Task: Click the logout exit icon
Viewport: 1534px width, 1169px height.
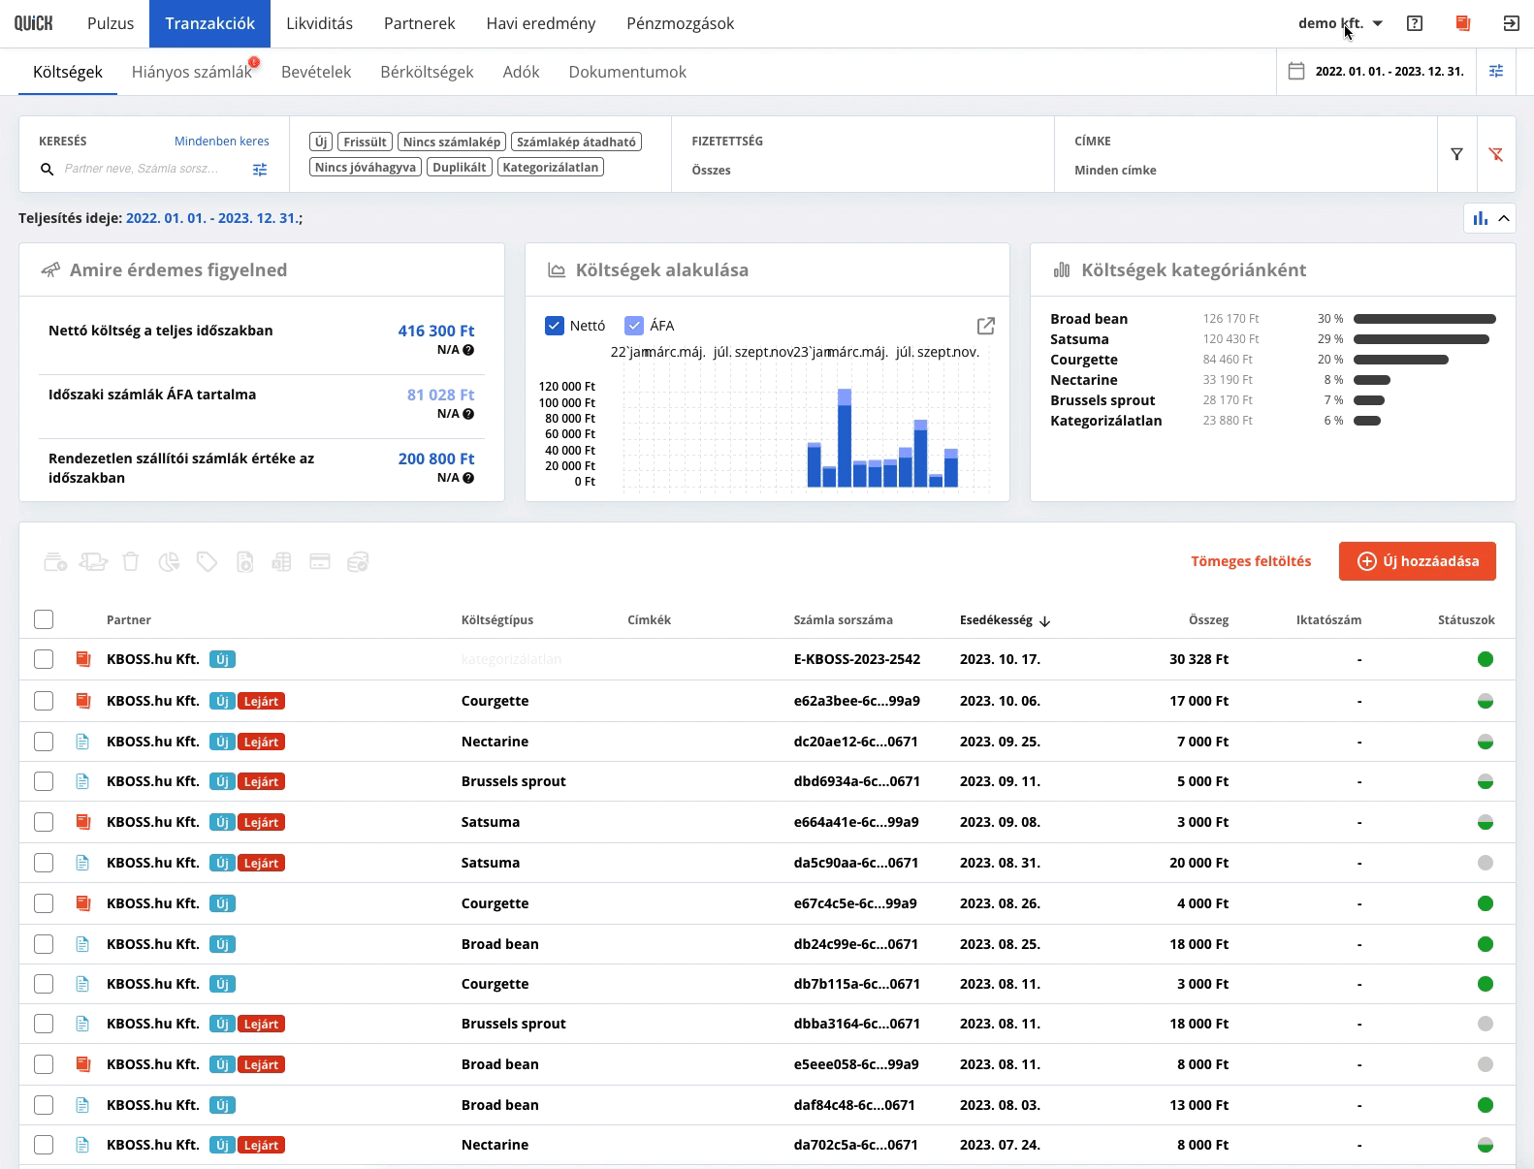Action: pos(1511,23)
